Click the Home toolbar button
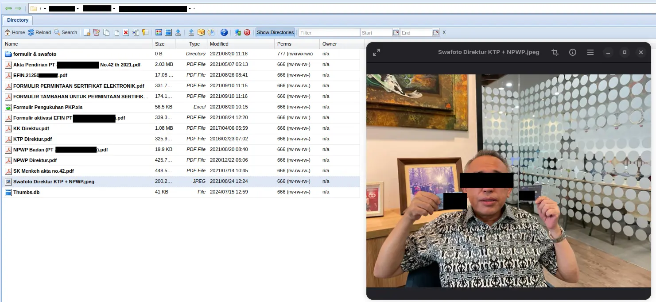 pos(15,32)
